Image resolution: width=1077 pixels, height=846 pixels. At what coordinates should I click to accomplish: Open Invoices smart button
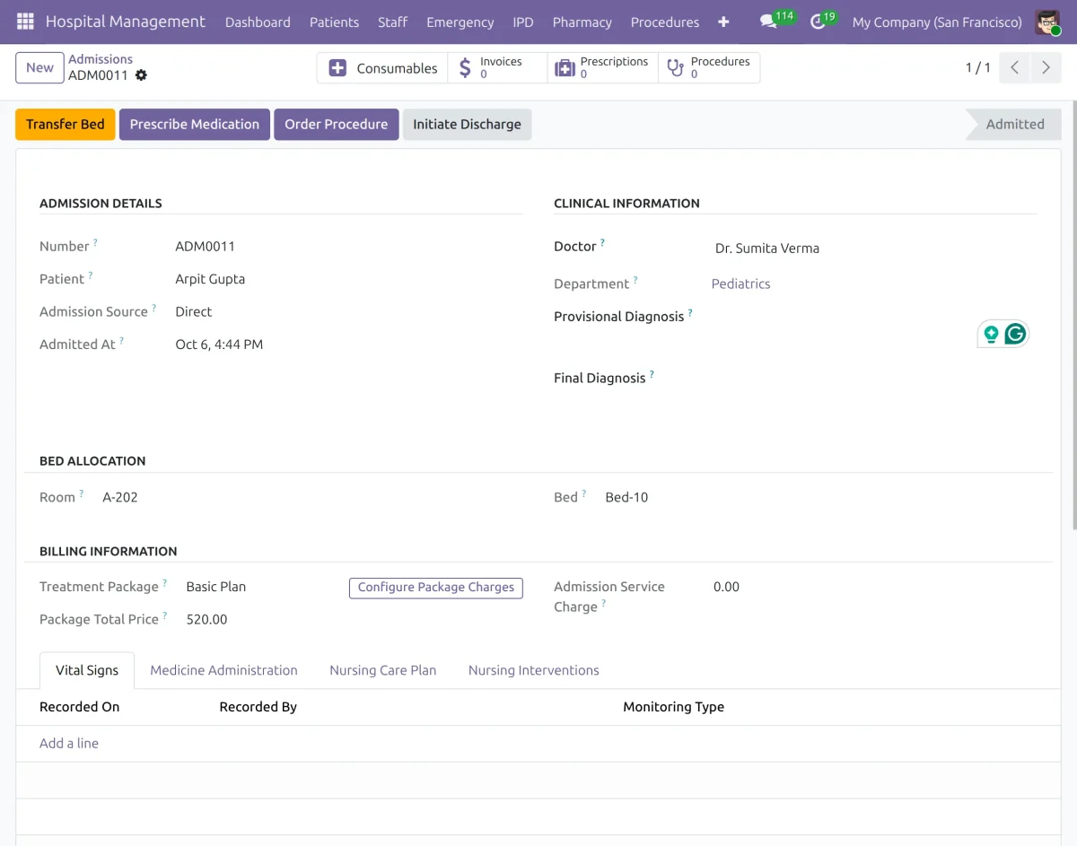(x=497, y=68)
